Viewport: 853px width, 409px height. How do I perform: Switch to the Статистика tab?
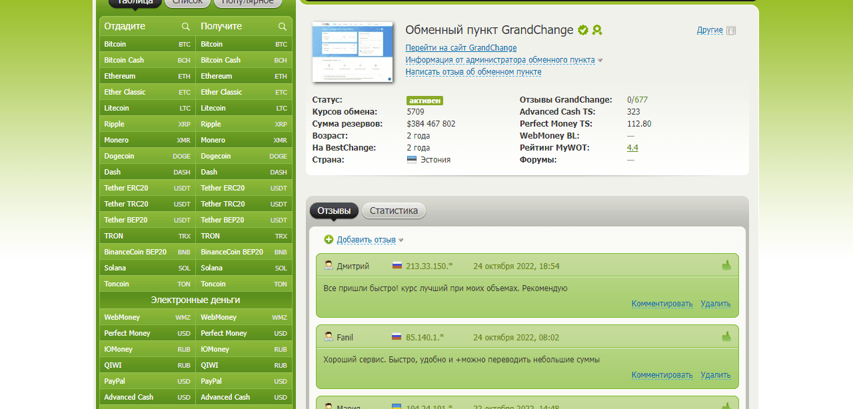[x=393, y=211]
